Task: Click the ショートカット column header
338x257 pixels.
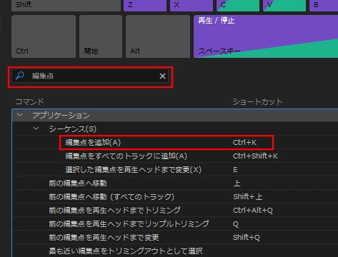Action: tap(257, 101)
